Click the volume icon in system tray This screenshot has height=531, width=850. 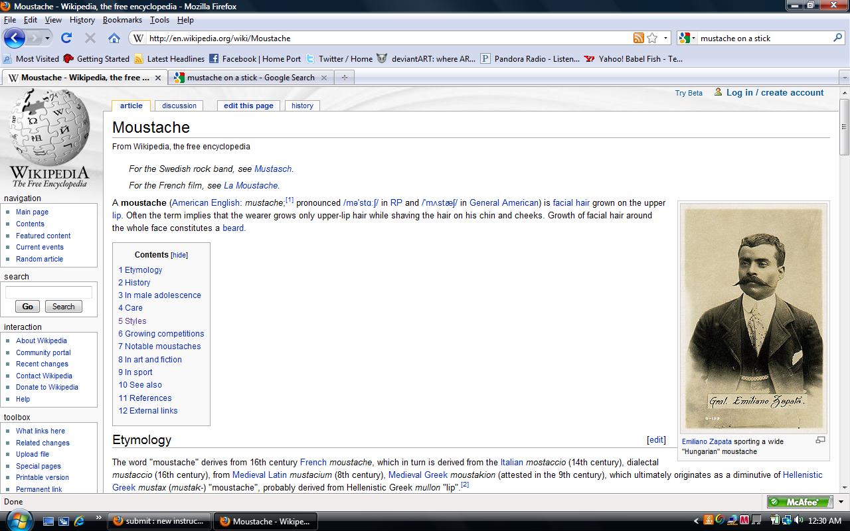[798, 520]
